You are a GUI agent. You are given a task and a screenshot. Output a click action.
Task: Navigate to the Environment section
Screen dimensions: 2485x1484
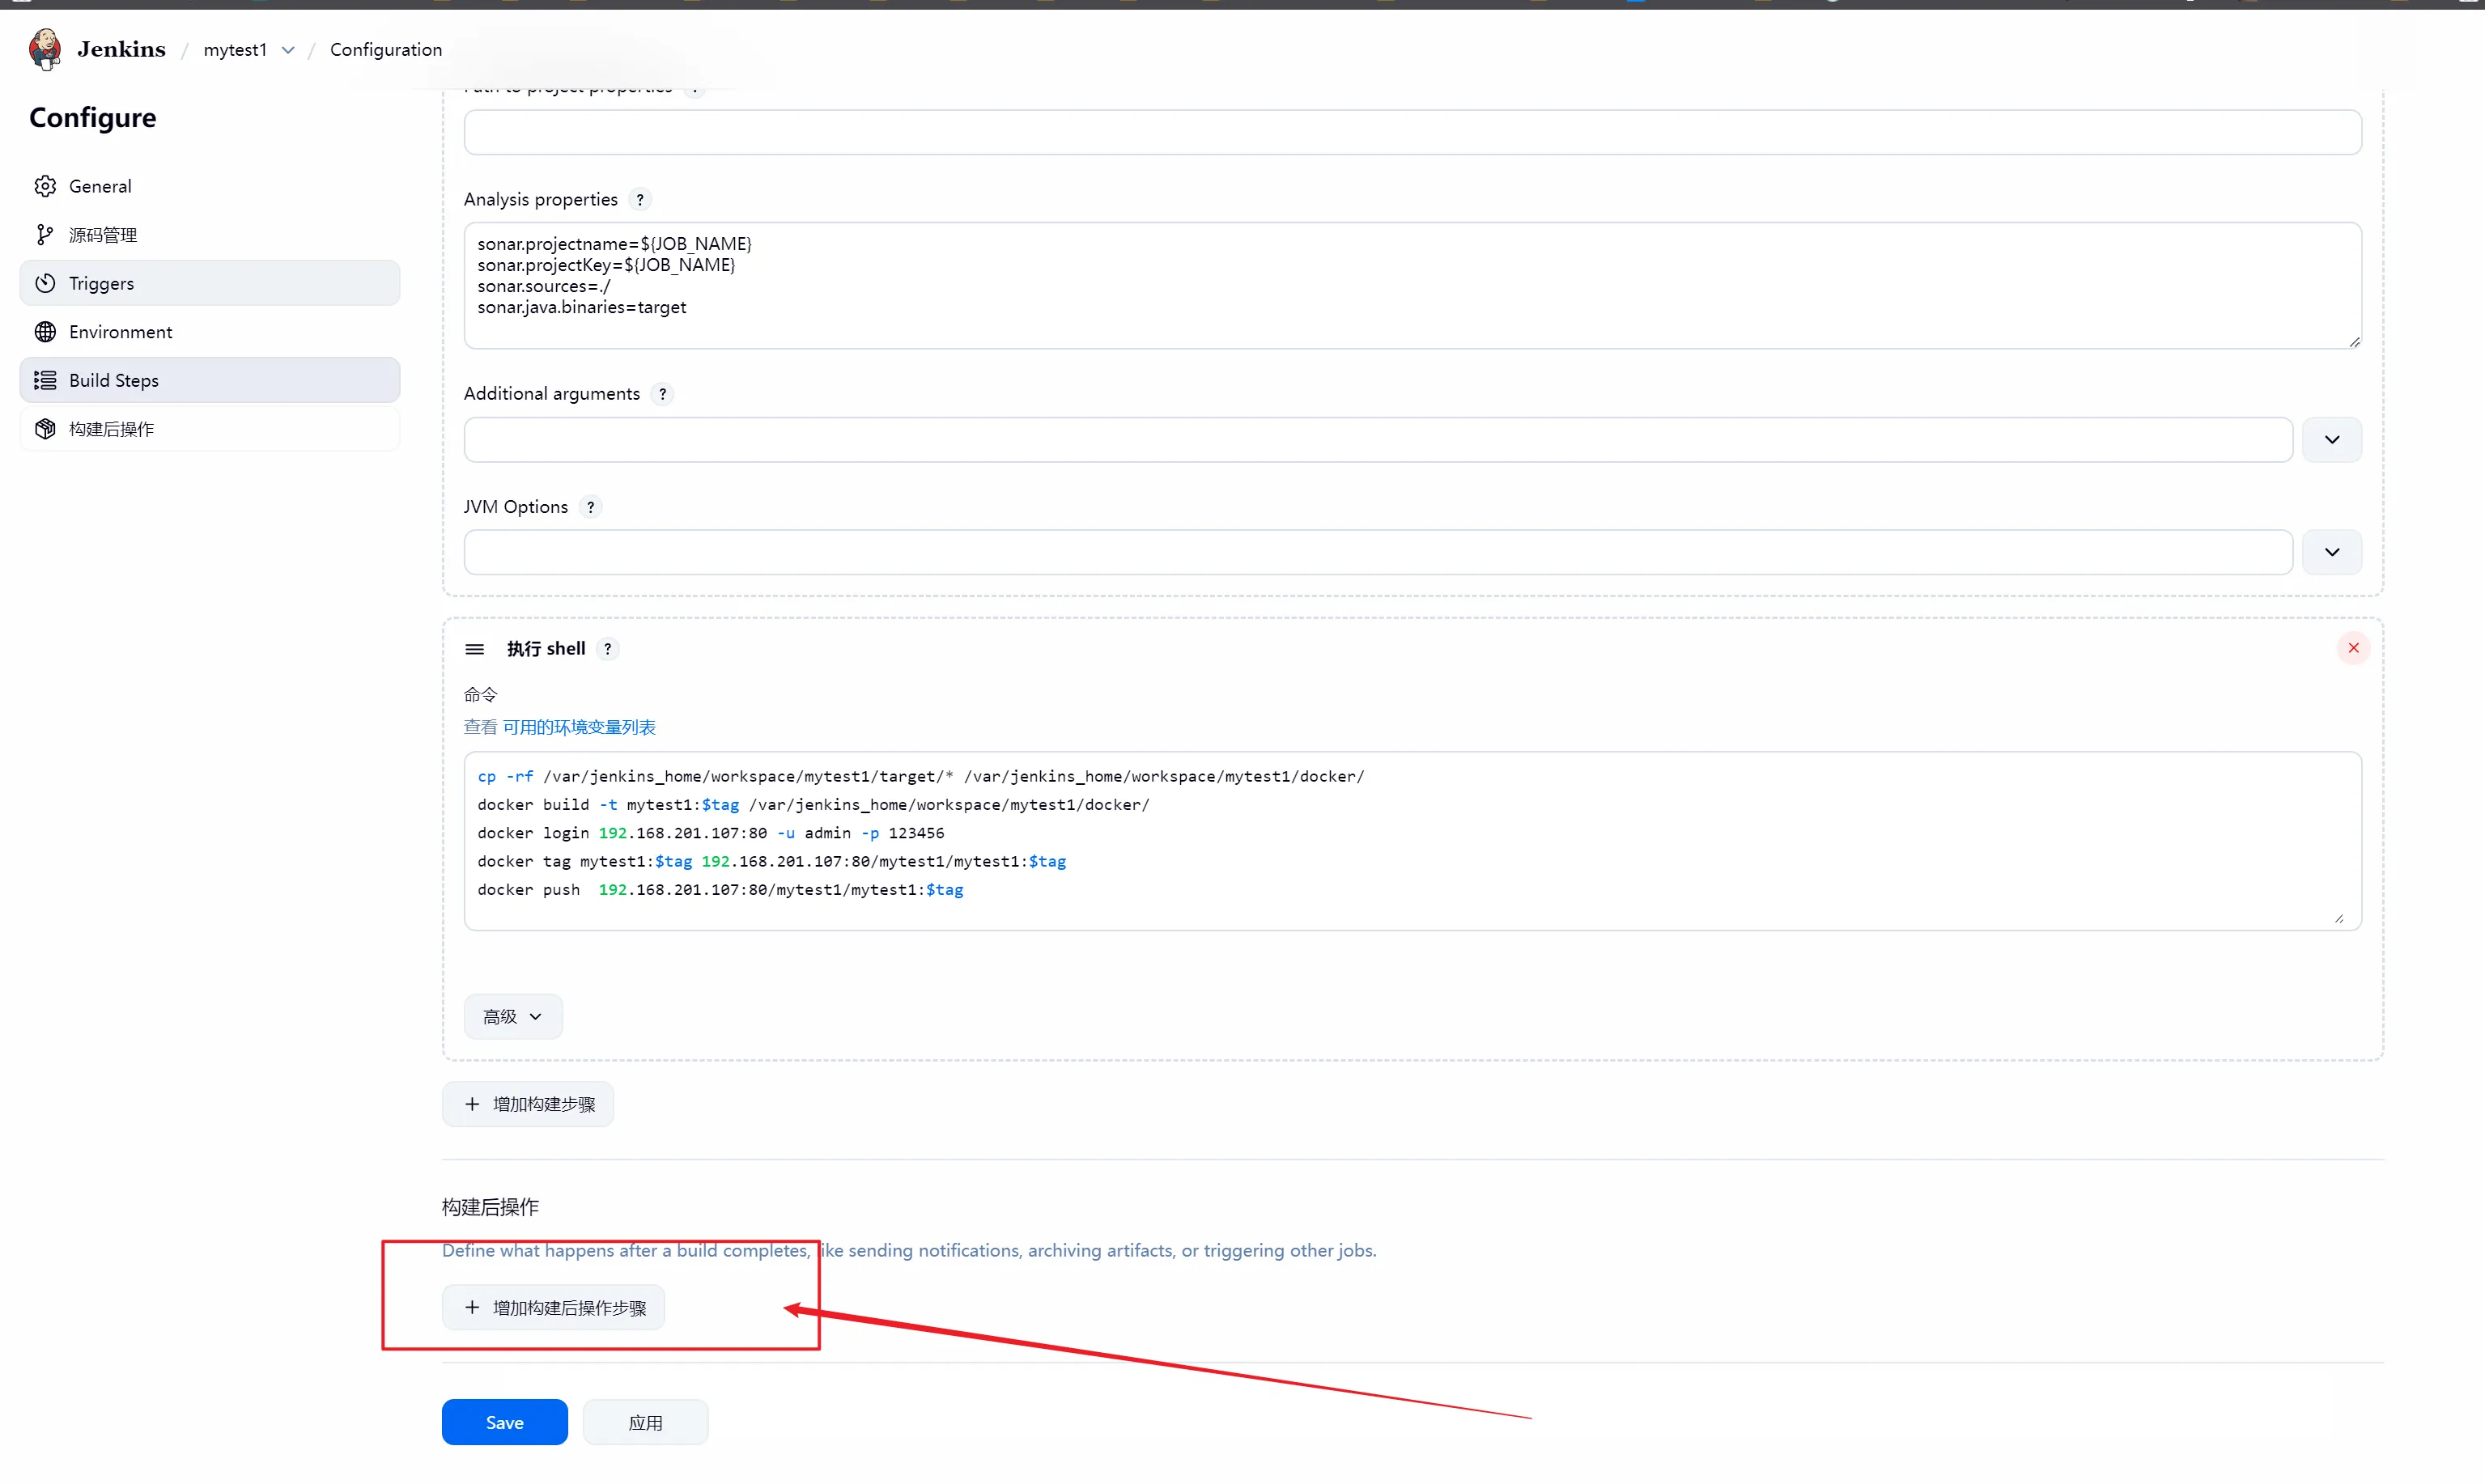coord(120,332)
